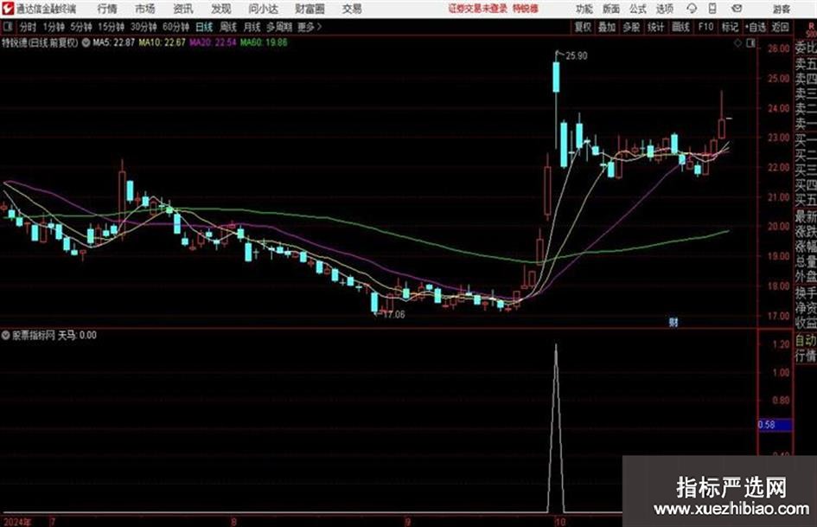Click the blue 财 marker on chart
The image size is (817, 527).
(x=673, y=322)
